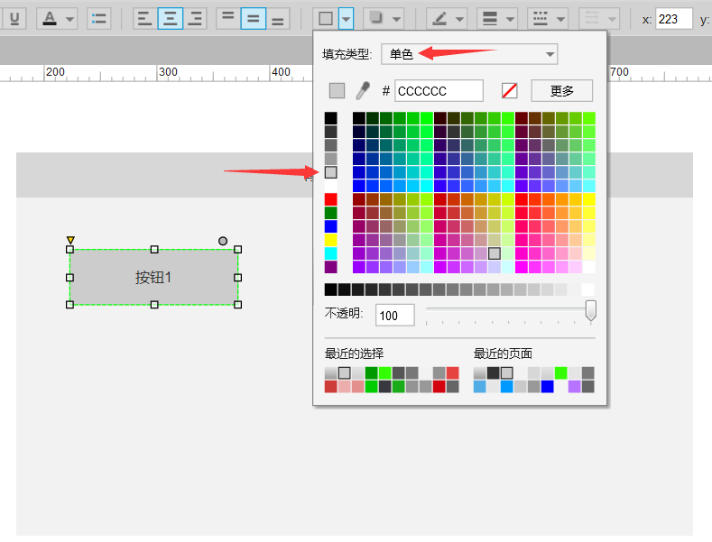Pick purple in the basic colors column
Screen dimensions: 712x542
pos(330,267)
